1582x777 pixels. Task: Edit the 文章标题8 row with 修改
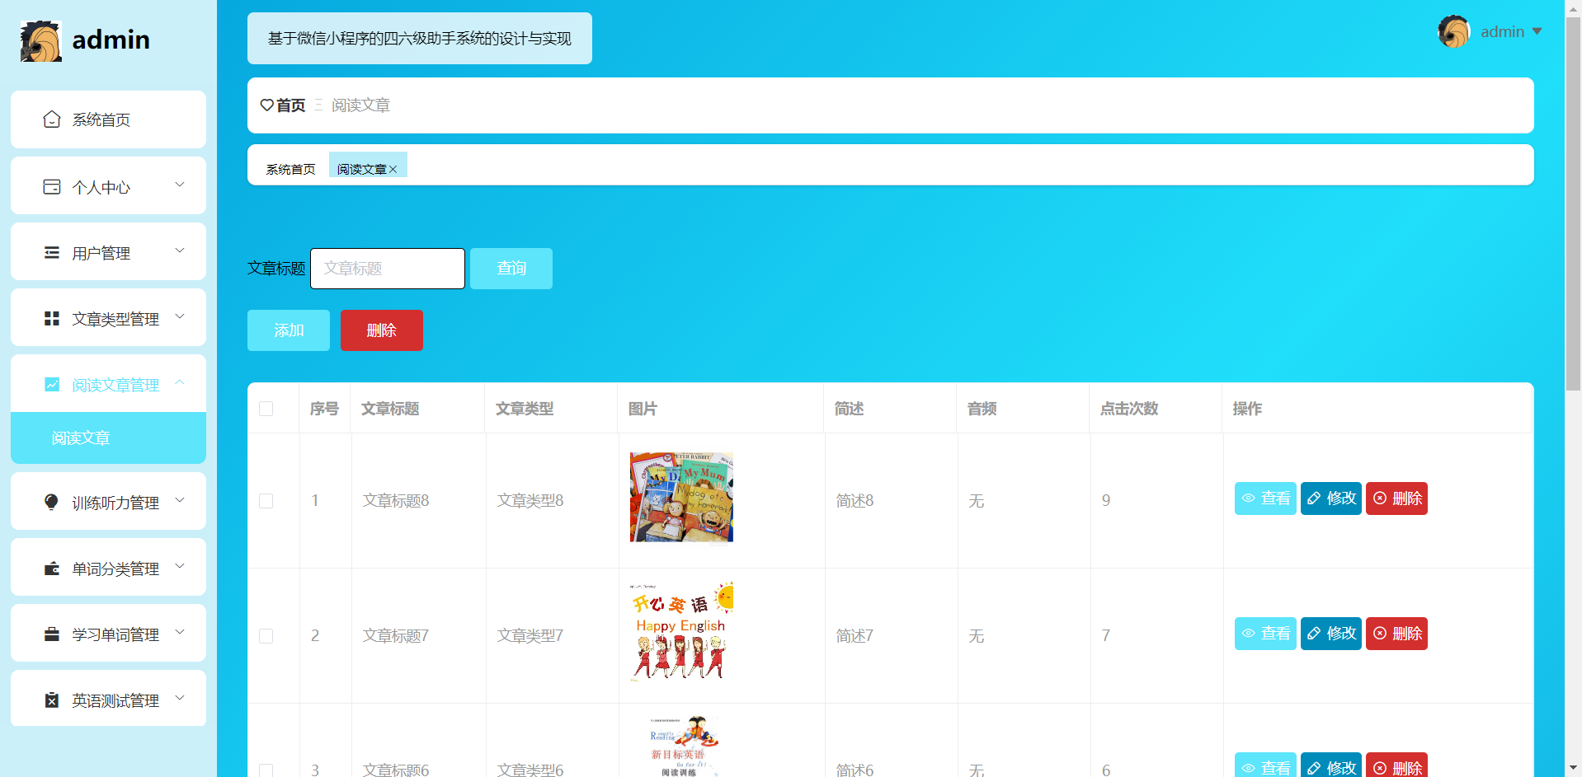1331,498
